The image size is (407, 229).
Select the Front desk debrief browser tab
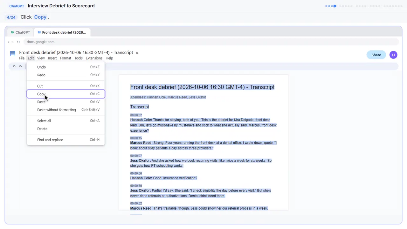pyautogui.click(x=62, y=32)
